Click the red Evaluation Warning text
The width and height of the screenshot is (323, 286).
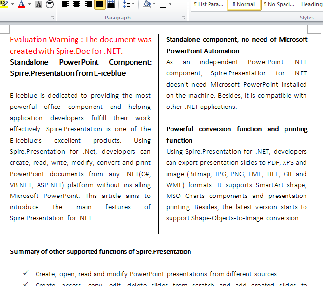point(80,45)
